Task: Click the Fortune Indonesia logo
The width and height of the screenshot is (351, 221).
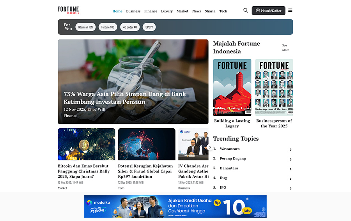Action: [68, 10]
